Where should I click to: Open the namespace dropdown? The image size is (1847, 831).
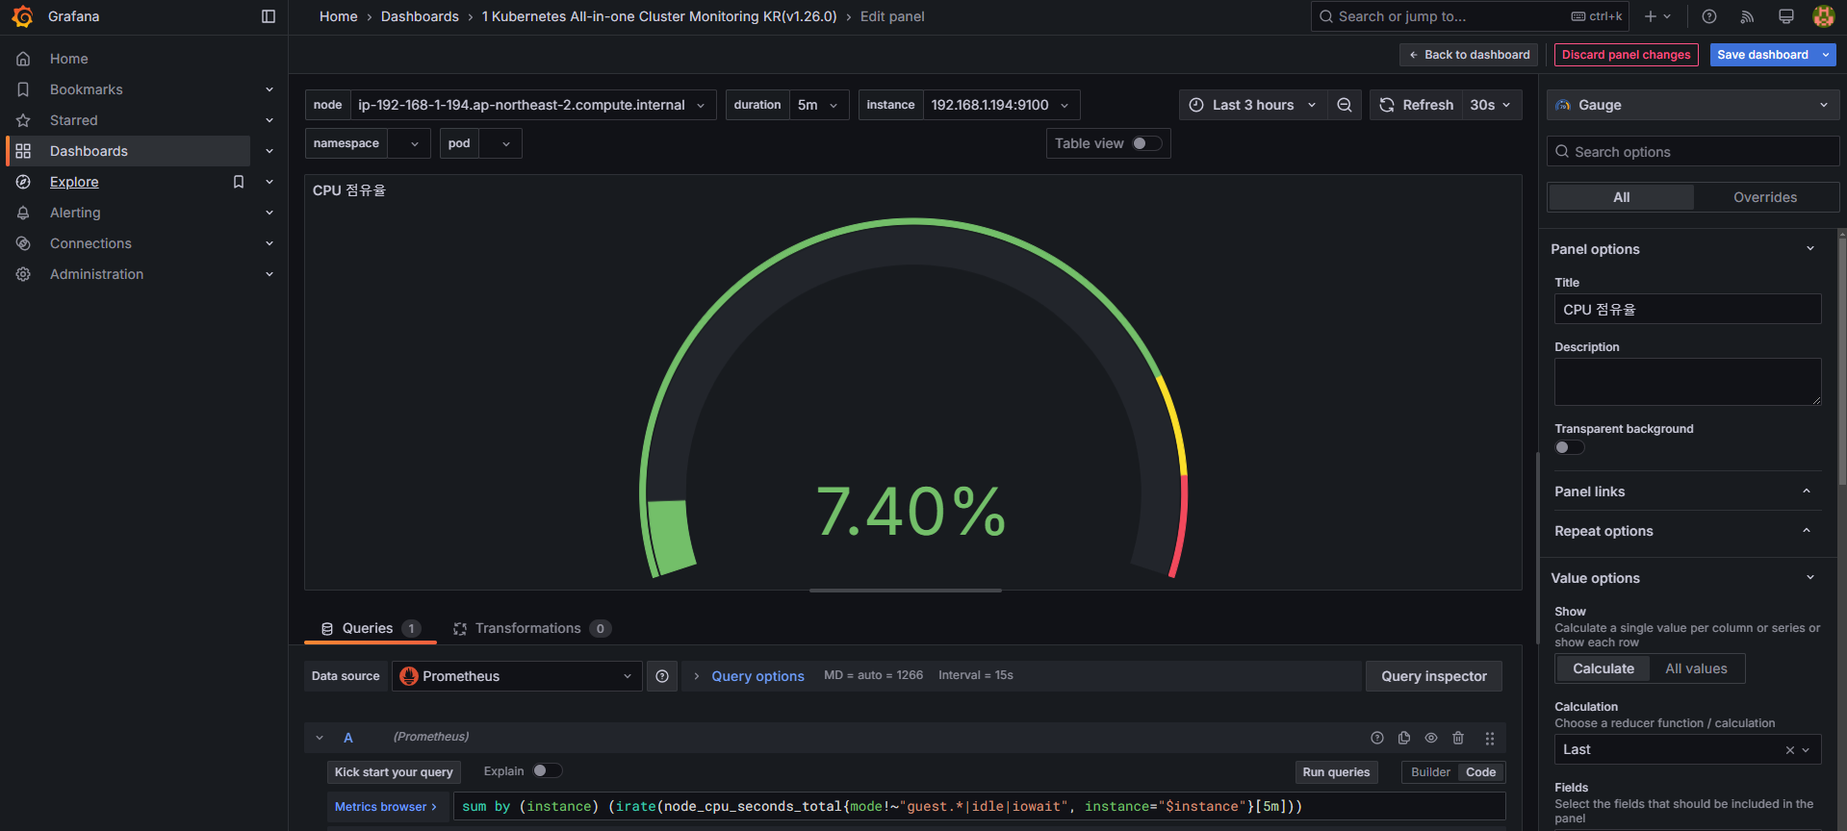pyautogui.click(x=409, y=143)
